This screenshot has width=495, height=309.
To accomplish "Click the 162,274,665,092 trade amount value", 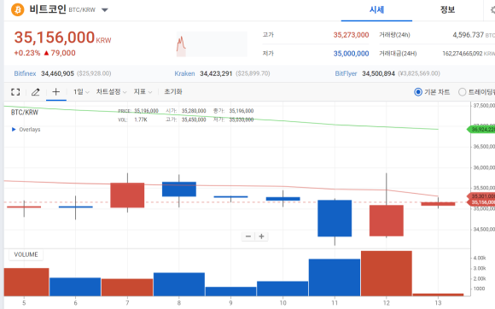I will [463, 54].
